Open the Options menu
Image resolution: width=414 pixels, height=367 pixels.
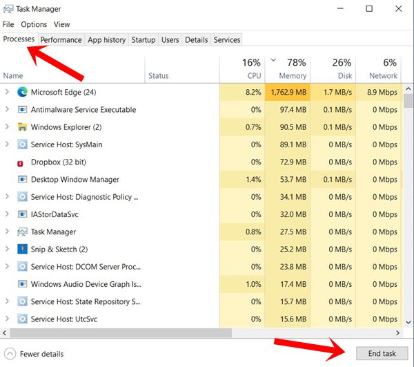(34, 24)
